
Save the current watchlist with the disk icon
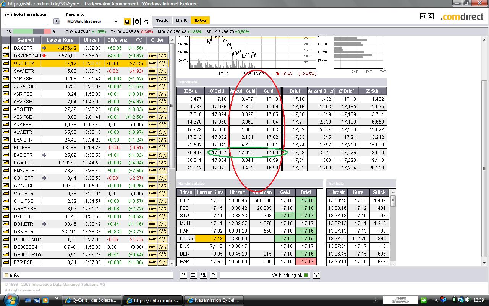[x=127, y=21]
